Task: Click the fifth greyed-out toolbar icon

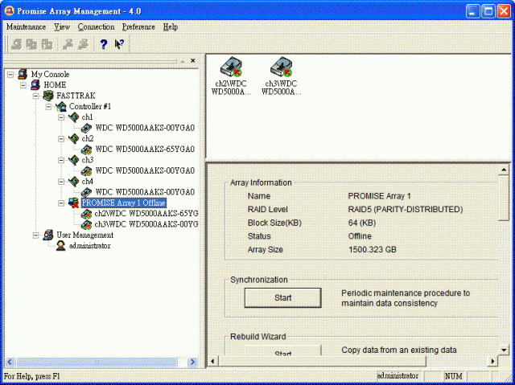Action: (x=84, y=44)
